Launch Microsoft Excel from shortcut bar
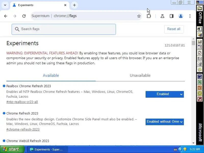This screenshot has width=204, height=153. pos(200,82)
